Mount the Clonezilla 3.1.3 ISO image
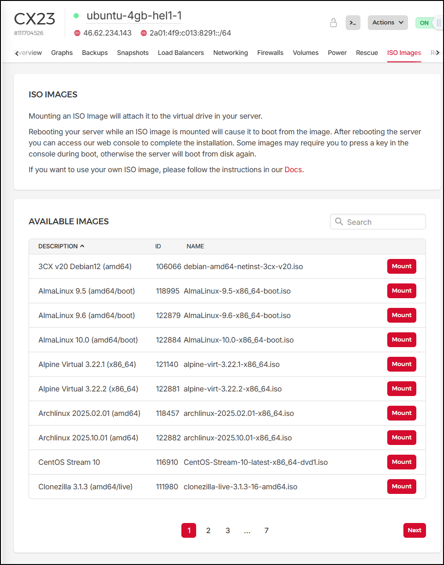The image size is (444, 565). coord(401,487)
